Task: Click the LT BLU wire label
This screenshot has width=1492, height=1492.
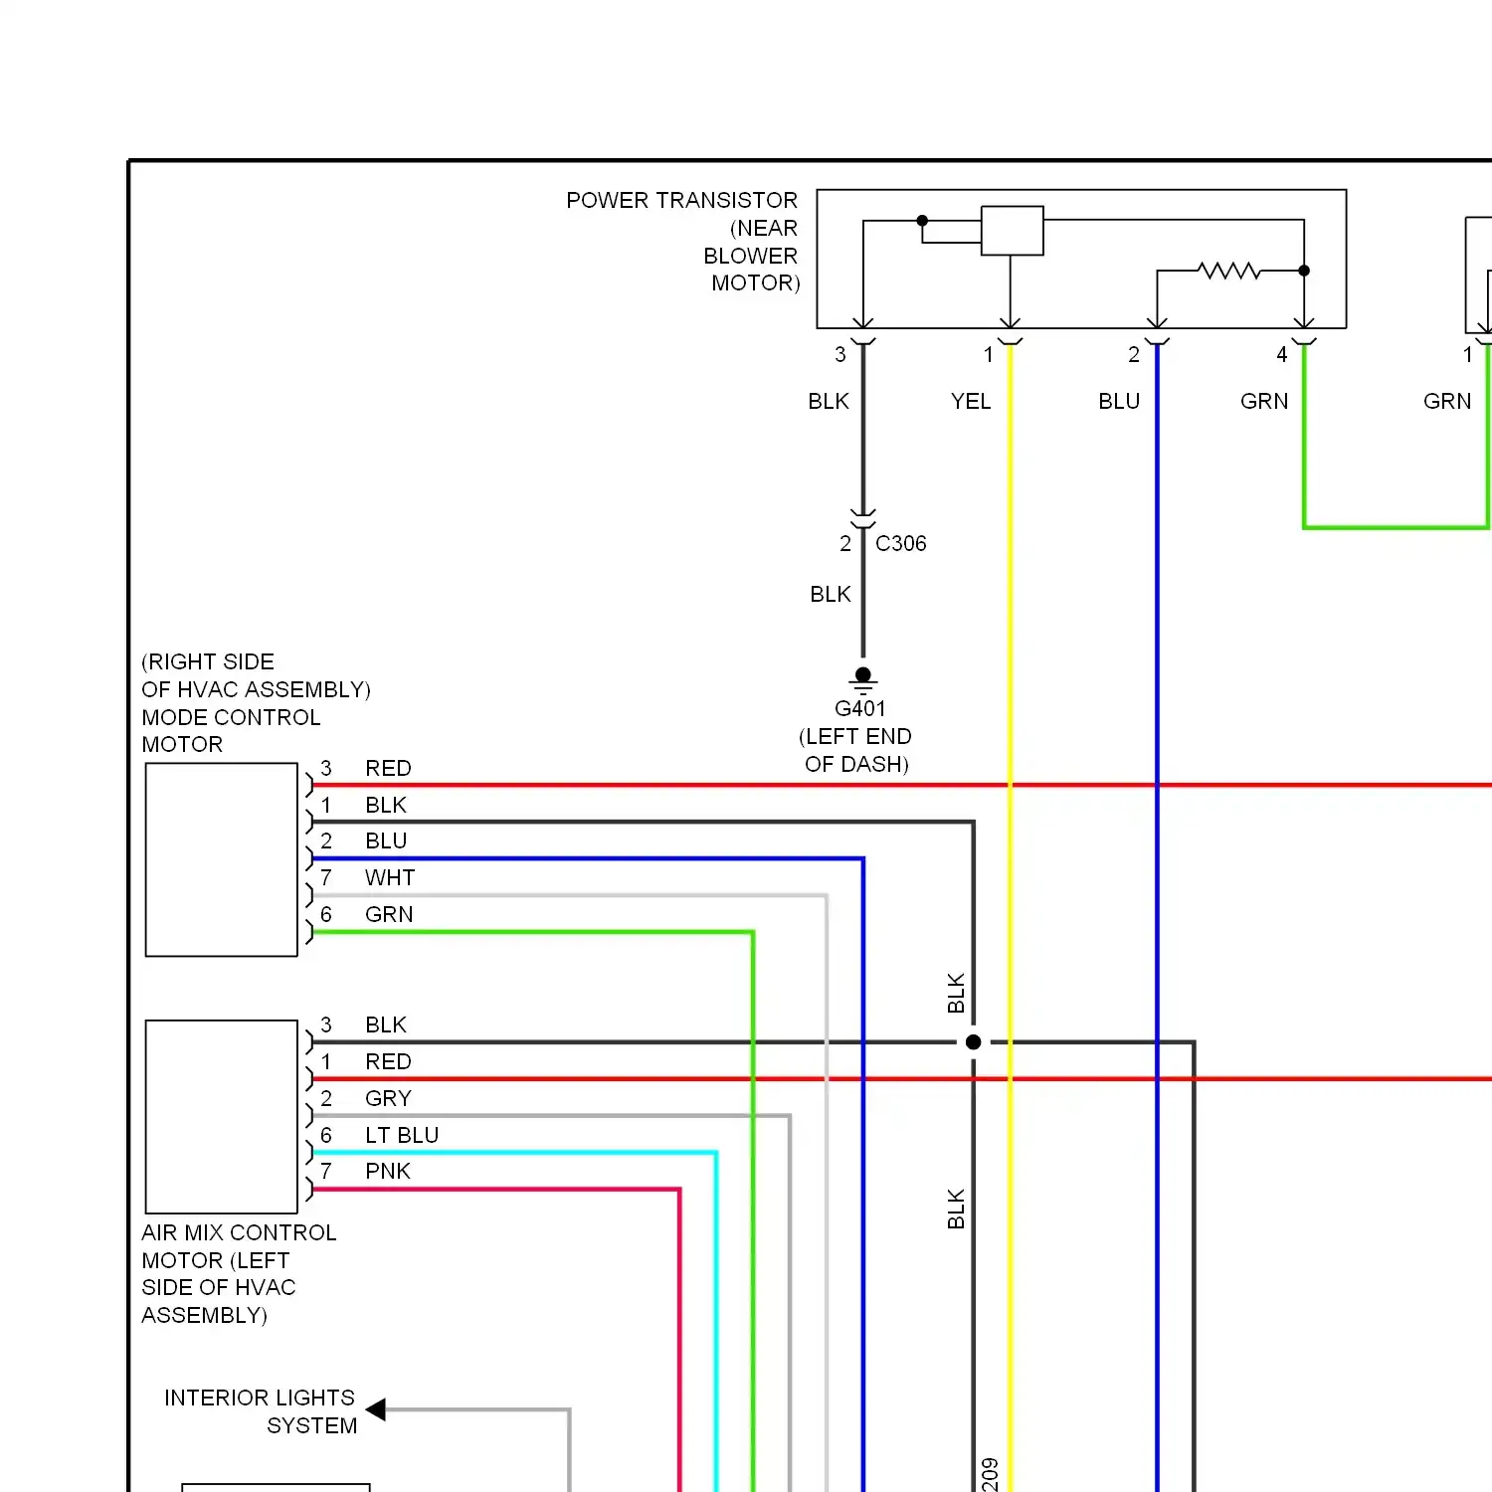Action: [402, 1135]
